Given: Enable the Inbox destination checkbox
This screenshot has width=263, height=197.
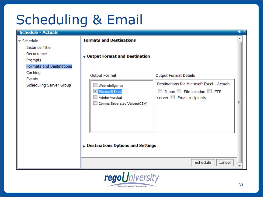Looking at the screenshot, I should 160,91.
